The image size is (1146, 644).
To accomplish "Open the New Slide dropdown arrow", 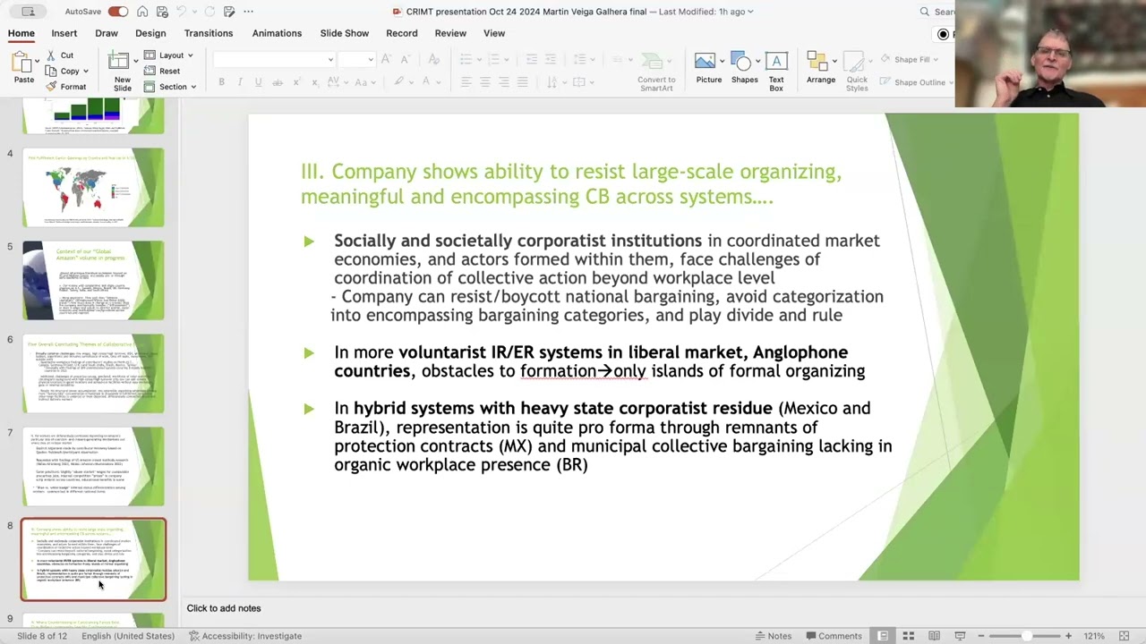I will 136,62.
